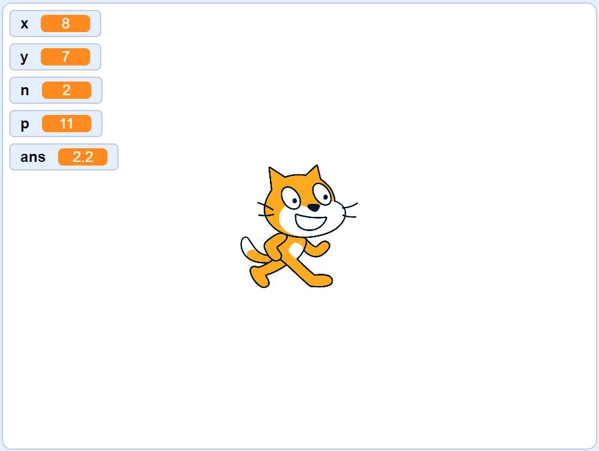
Task: Click the cat's forward-stepping right foot
Action: (321, 280)
